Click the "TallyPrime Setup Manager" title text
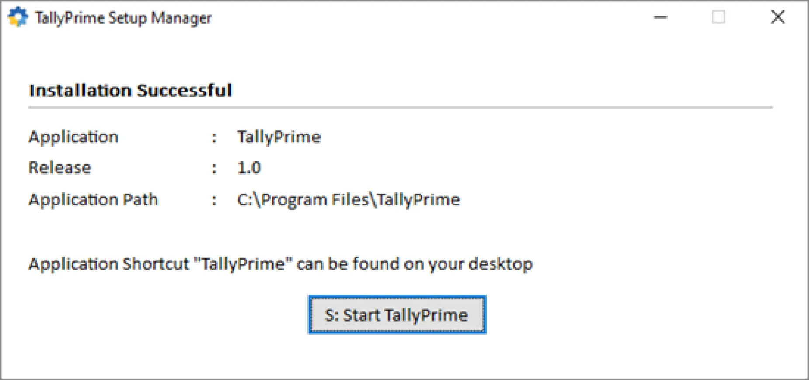The image size is (809, 380). click(123, 18)
